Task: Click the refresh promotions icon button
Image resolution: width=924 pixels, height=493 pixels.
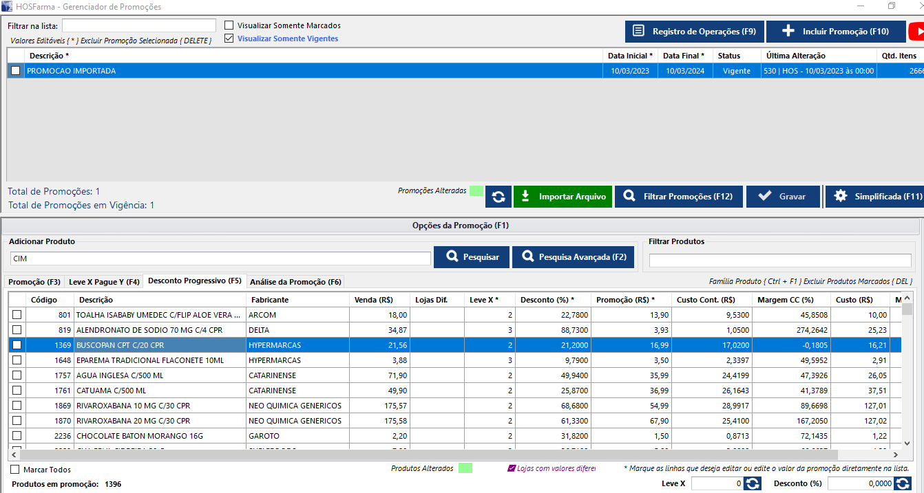Action: coord(498,197)
